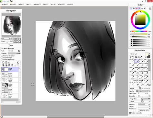The height and width of the screenshot is (118, 153).
Task: Adjust the layer Opacidad slider
Action: tap(14, 53)
